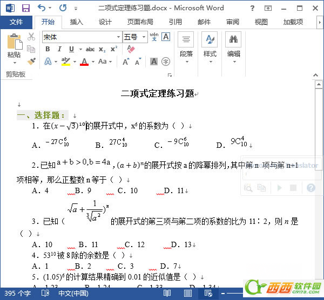Toggle Italic formatting
Image resolution: width=324 pixels, height=300 pixels.
tap(59, 49)
